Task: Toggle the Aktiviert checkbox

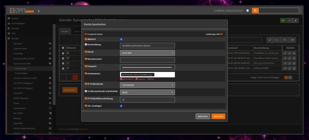Action: tap(121, 39)
